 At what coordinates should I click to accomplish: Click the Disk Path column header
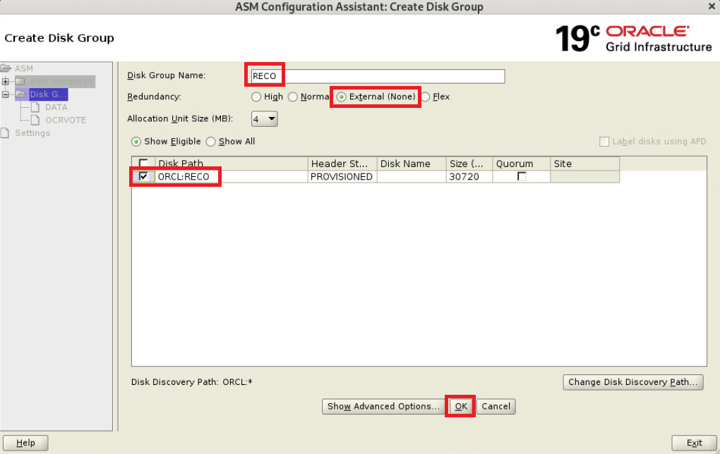click(x=231, y=164)
